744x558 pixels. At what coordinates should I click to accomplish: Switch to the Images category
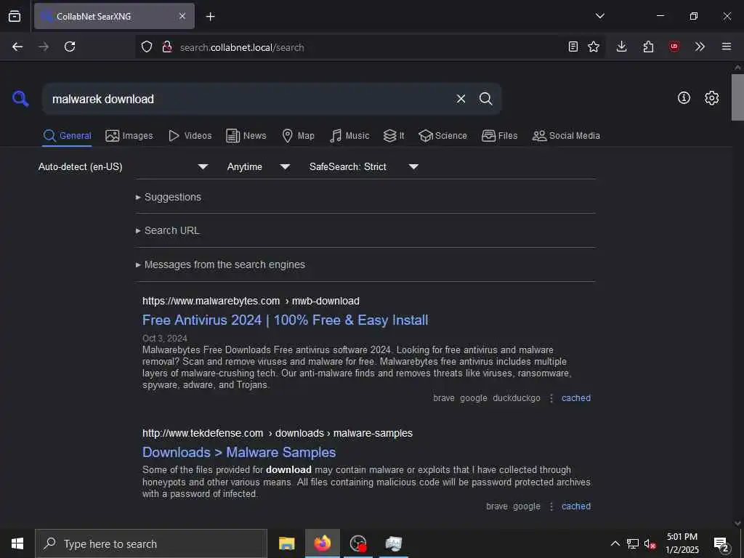[129, 136]
